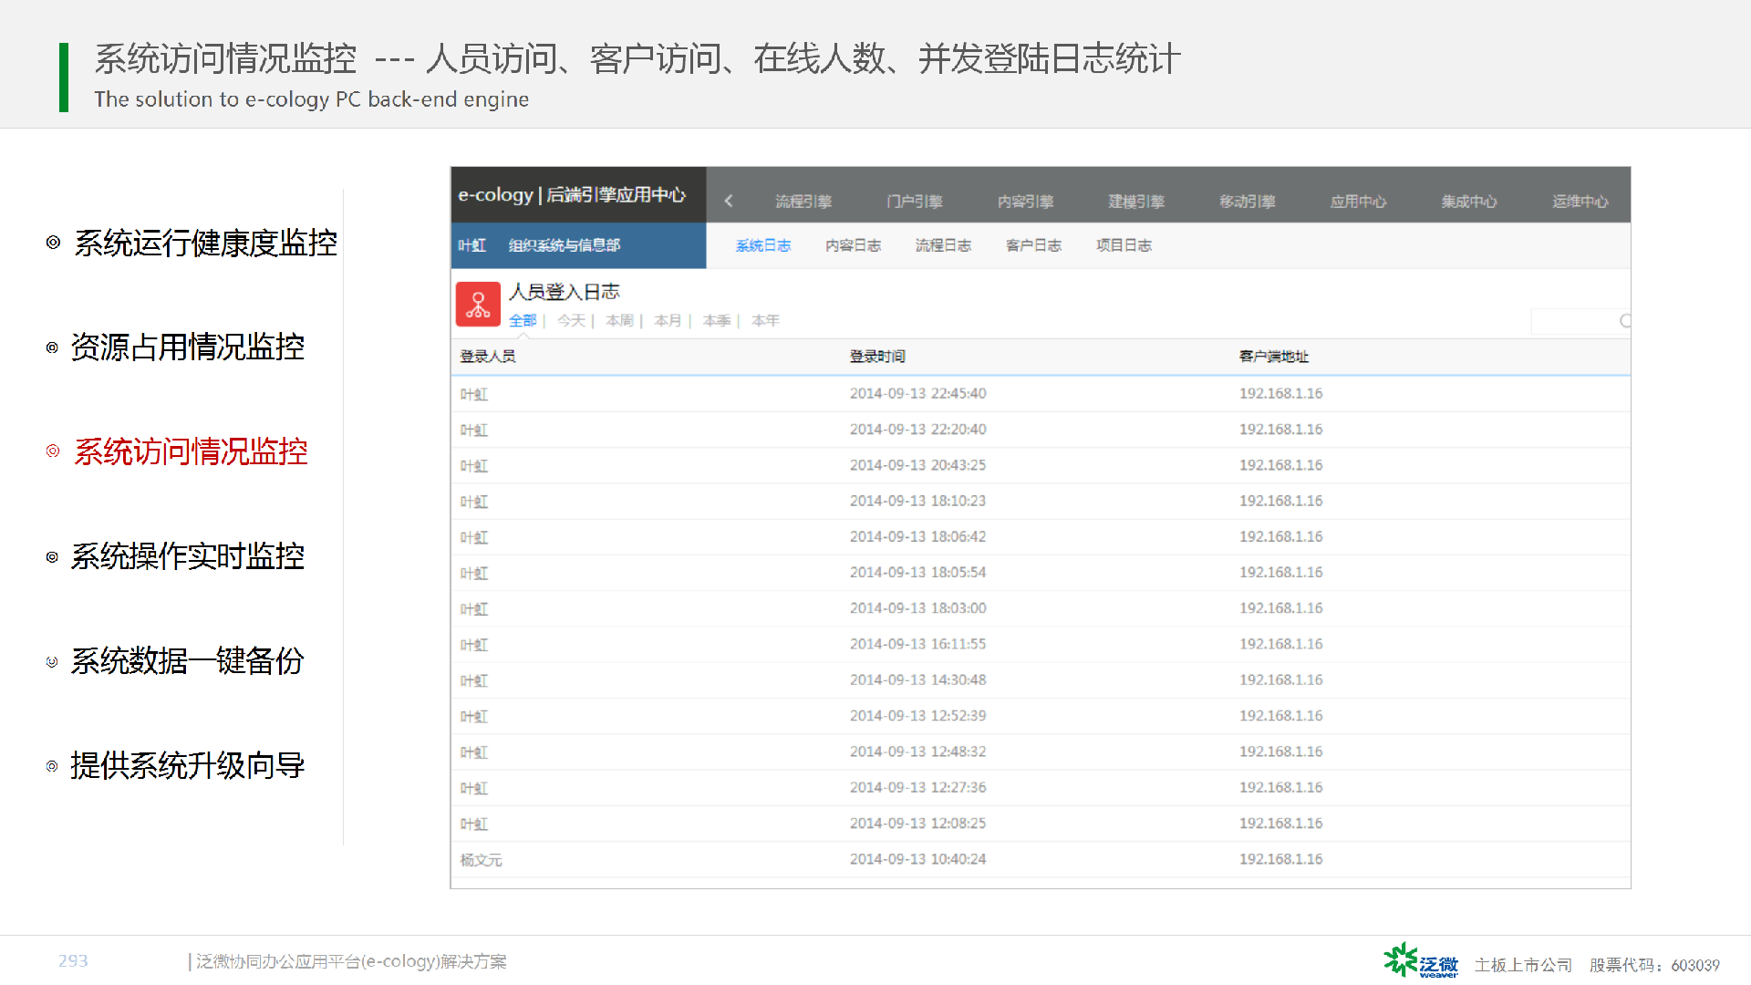This screenshot has height=985, width=1751.
Task: Open the 集成中心 menu
Action: tap(1469, 202)
